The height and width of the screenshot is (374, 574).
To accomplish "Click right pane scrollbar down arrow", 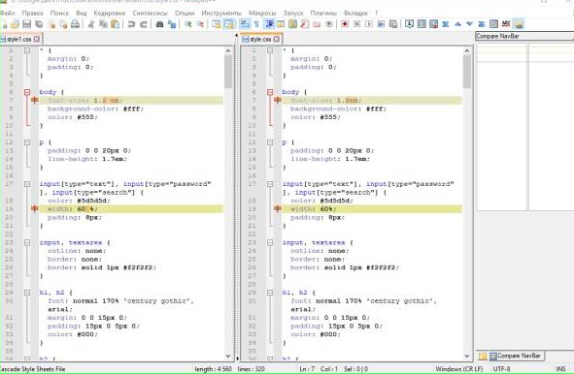I will click(467, 356).
